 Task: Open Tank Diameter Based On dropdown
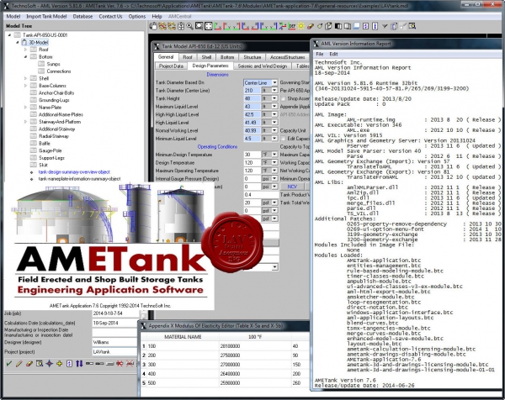pos(274,82)
